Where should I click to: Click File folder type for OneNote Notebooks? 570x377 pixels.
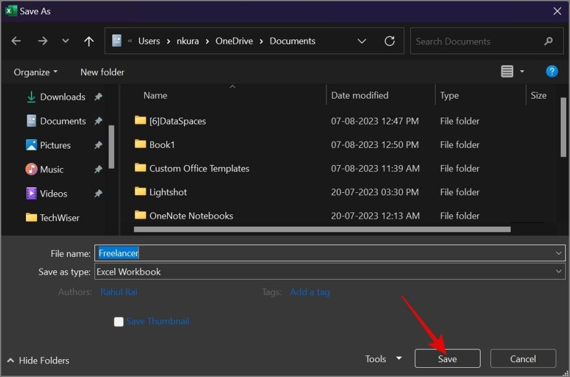tap(460, 216)
